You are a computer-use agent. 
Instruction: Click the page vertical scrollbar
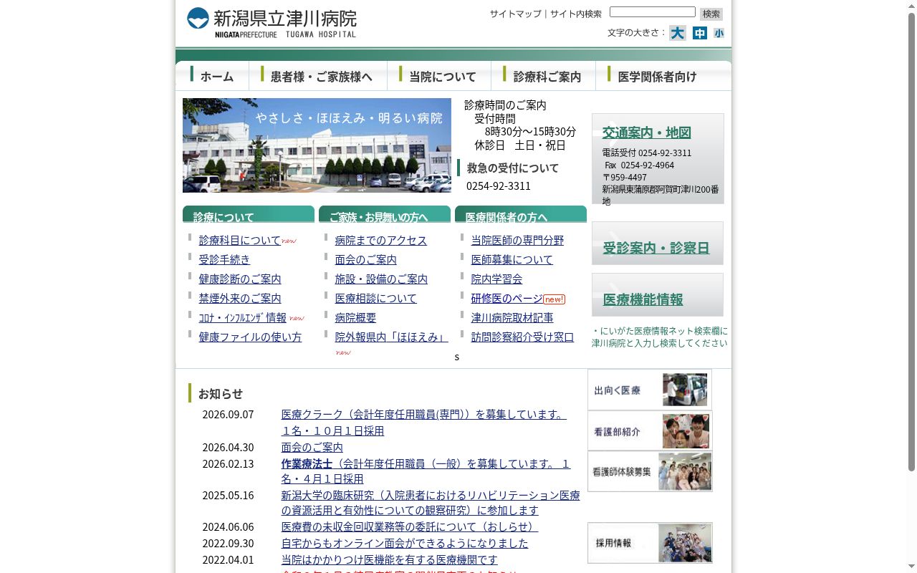point(912,242)
